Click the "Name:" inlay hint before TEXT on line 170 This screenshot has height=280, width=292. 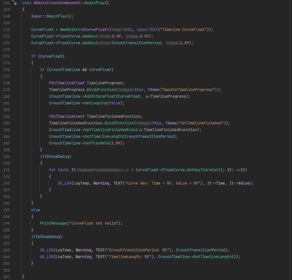tap(143, 30)
